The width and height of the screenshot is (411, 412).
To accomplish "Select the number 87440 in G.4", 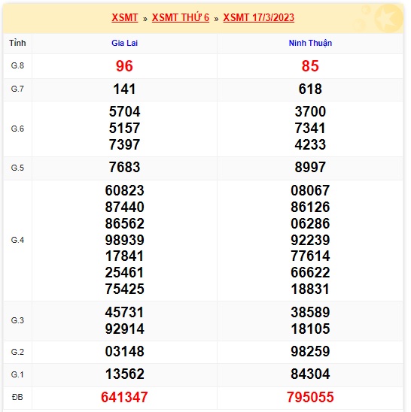I will coord(124,207).
